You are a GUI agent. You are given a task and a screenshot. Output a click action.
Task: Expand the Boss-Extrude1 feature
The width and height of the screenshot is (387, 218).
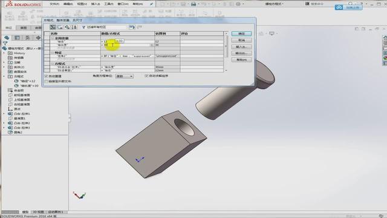[4, 114]
